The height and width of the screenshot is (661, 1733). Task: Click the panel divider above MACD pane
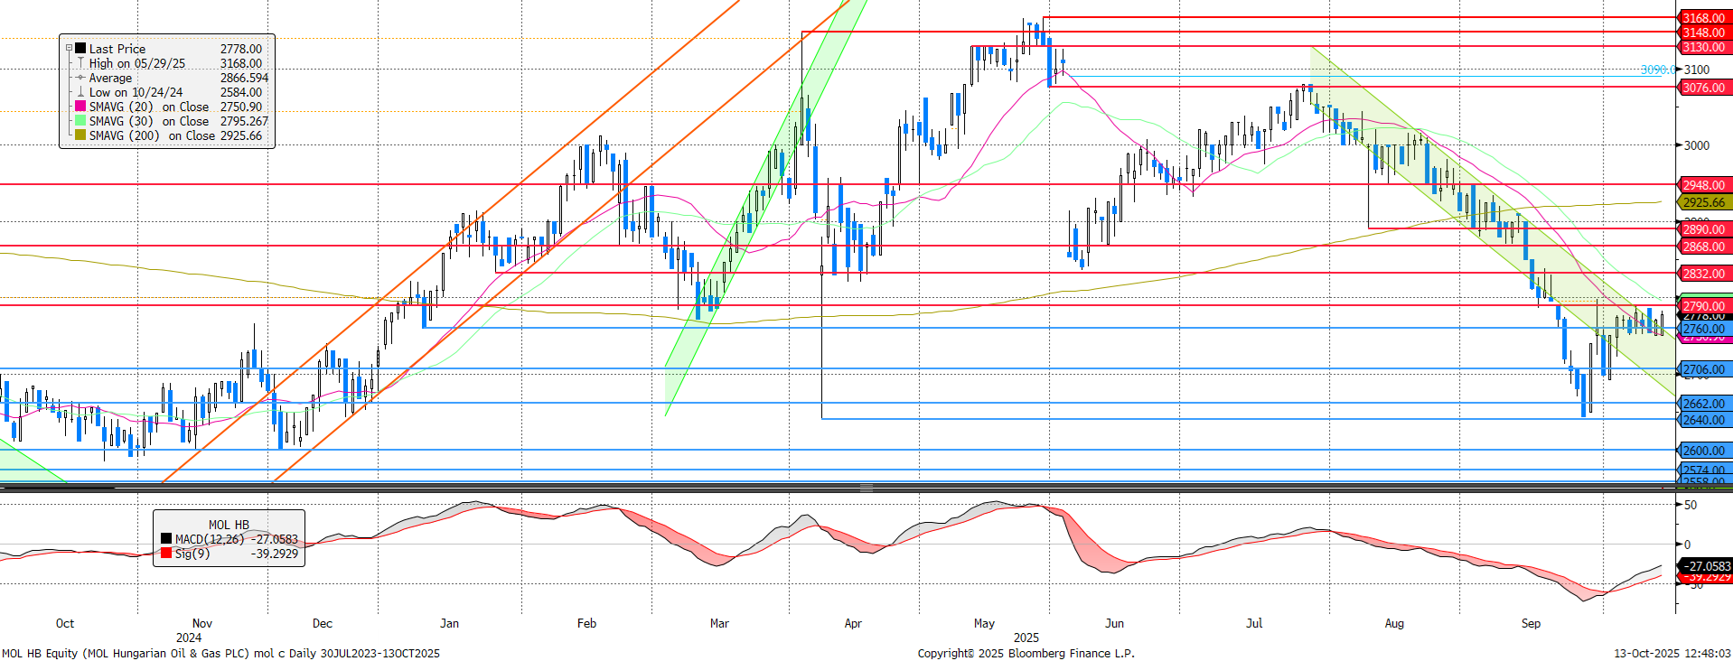click(866, 489)
